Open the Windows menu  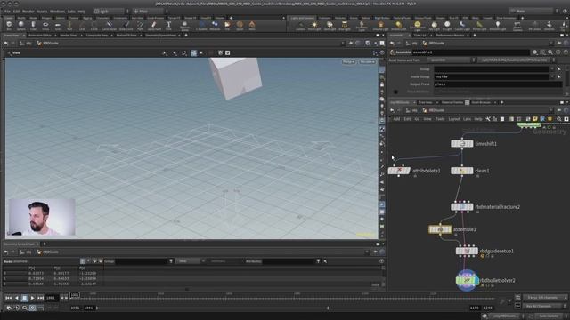coord(57,12)
